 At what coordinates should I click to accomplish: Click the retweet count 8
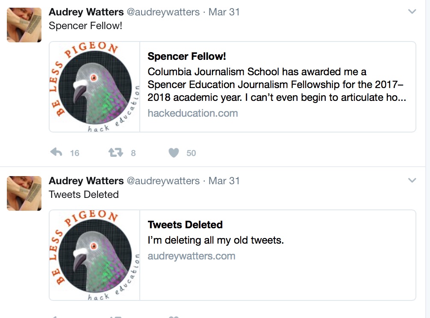click(133, 153)
